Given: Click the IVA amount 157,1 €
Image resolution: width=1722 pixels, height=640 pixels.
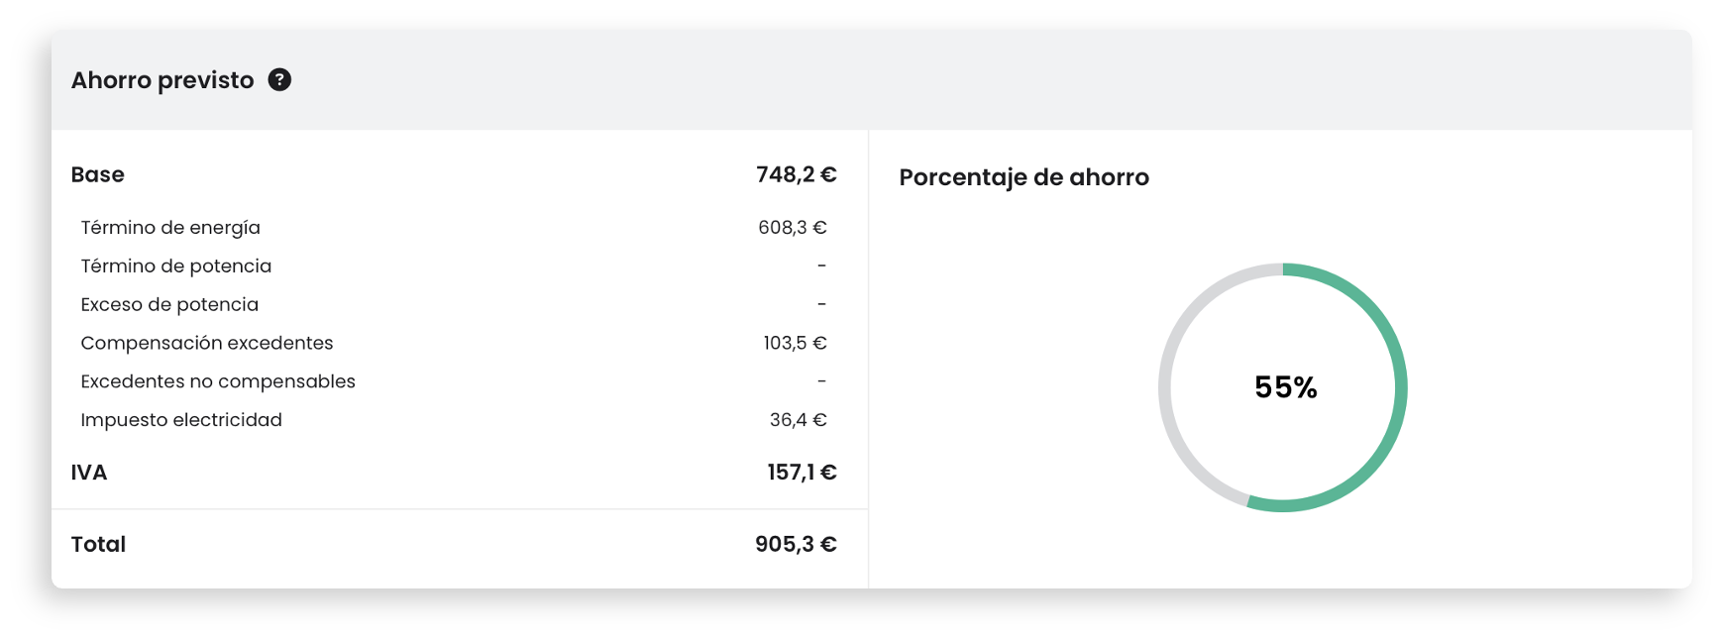Looking at the screenshot, I should [x=802, y=473].
